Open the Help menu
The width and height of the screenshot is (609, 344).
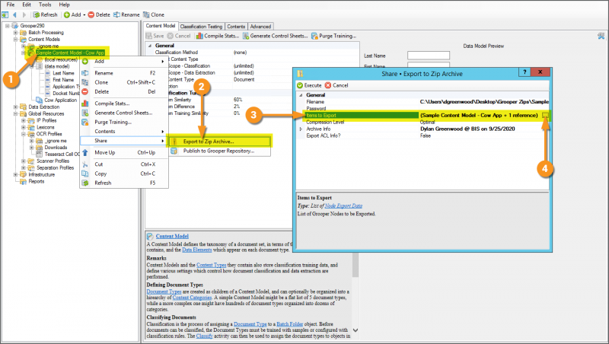tap(64, 5)
